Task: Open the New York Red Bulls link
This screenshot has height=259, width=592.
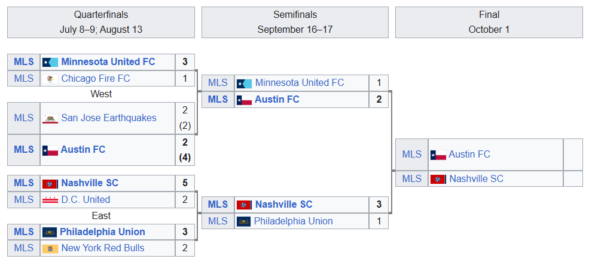Action: [x=103, y=248]
